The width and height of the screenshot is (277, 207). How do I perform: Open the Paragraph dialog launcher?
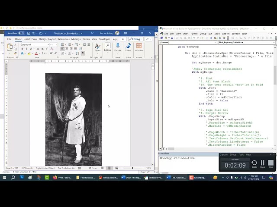pos(91,57)
